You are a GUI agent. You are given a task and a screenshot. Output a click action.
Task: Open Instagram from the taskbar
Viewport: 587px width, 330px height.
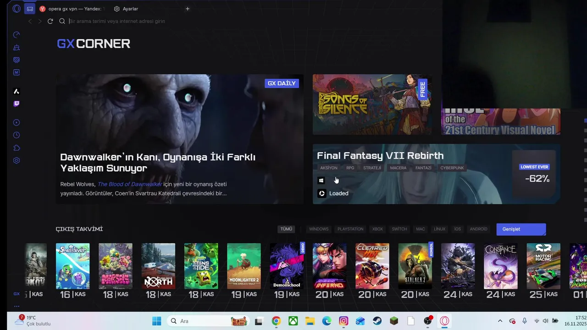coord(343,321)
